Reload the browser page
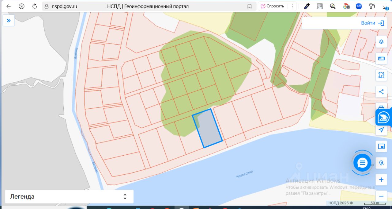 point(35,6)
